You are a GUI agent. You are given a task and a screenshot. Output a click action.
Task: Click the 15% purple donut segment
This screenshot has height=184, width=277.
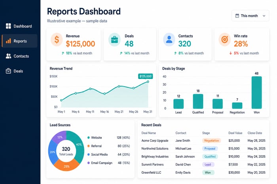pos(60,137)
